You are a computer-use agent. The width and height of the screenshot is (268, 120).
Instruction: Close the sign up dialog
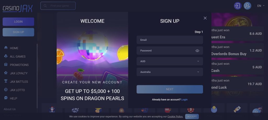click(x=205, y=18)
